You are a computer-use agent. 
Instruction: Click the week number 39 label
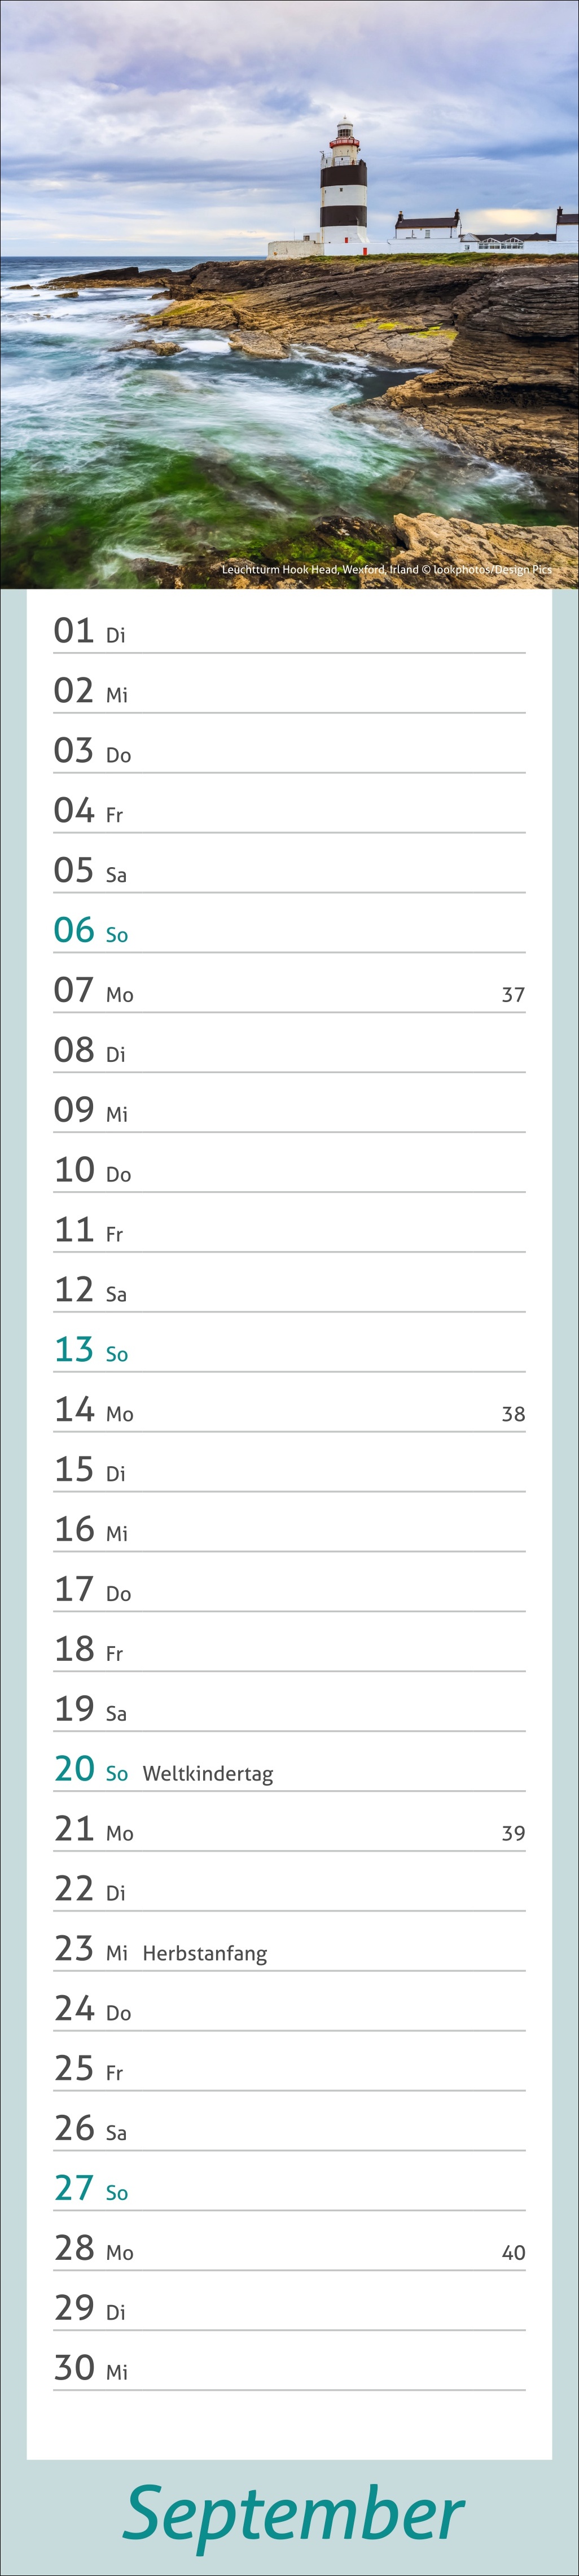(513, 1833)
